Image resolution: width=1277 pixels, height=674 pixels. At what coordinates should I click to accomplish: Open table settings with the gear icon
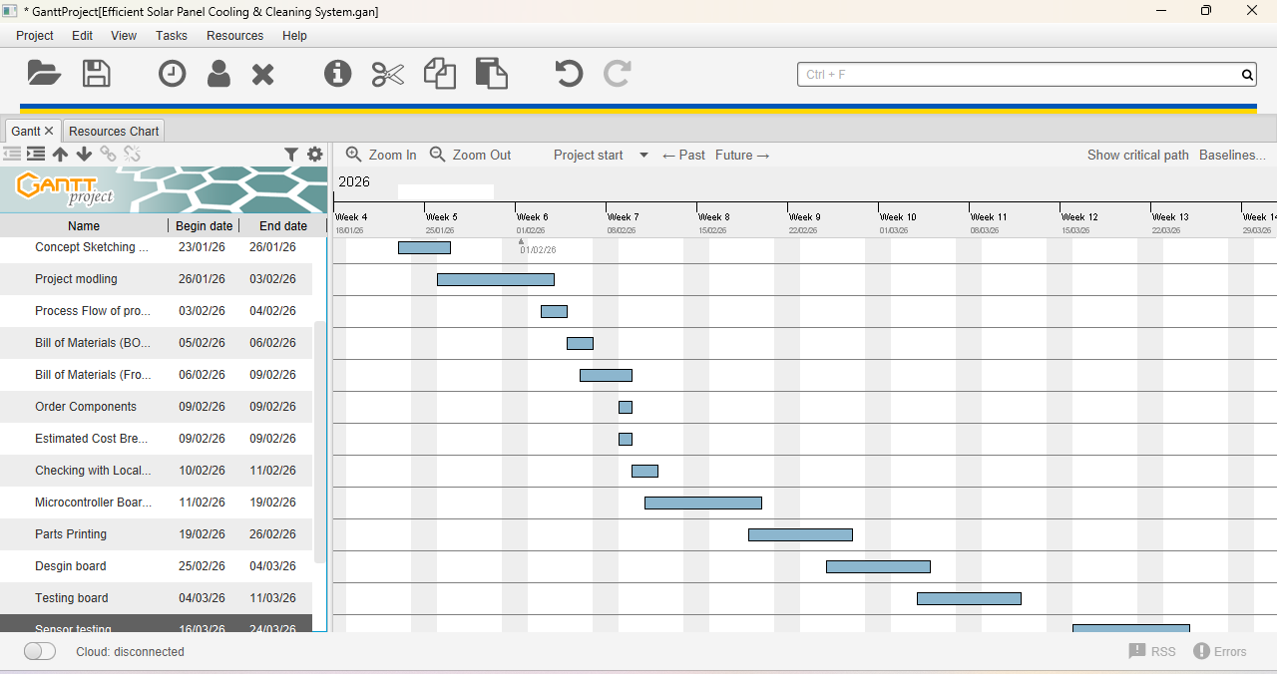pos(315,155)
